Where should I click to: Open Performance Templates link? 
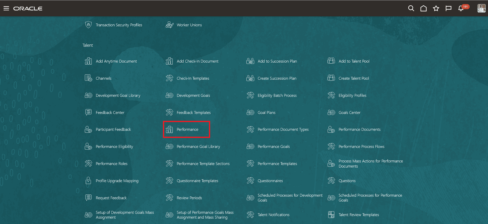click(277, 164)
